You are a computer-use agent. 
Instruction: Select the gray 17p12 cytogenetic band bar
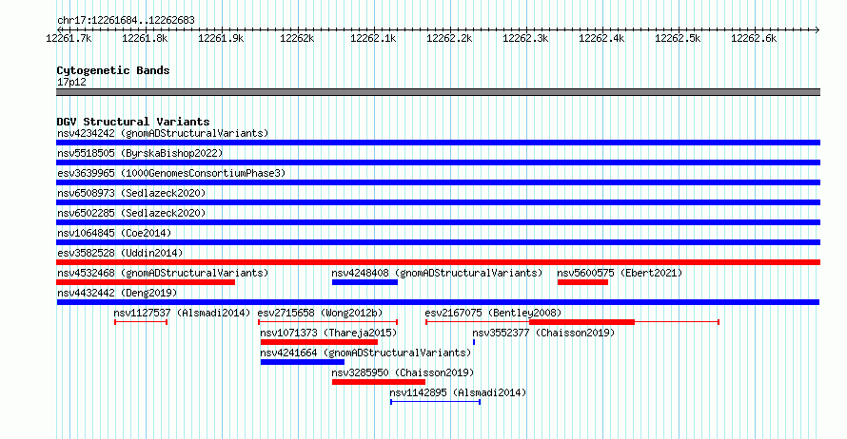(438, 92)
